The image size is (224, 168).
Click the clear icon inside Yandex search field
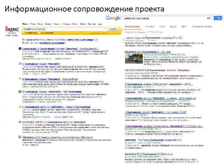click(x=106, y=29)
